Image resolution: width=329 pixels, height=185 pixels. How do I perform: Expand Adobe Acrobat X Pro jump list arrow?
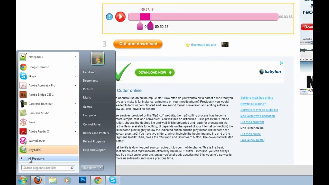tap(75, 85)
